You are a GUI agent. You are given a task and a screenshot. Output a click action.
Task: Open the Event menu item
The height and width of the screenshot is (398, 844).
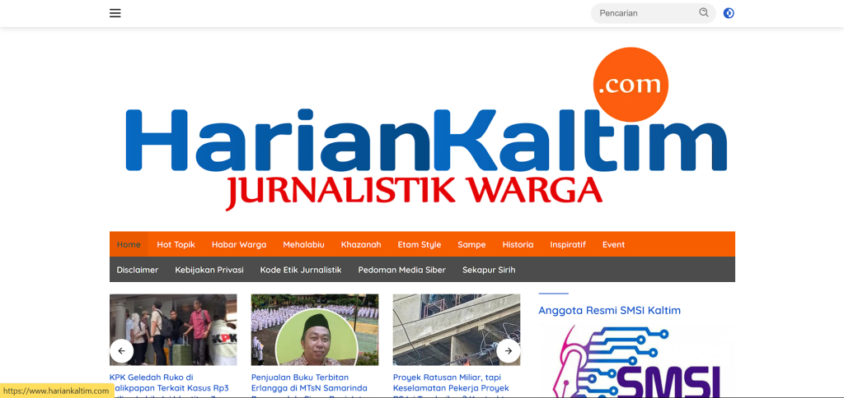pos(613,244)
